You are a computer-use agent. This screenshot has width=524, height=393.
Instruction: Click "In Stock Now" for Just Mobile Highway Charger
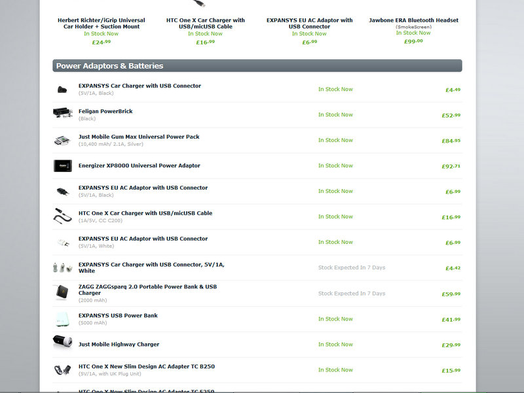335,345
